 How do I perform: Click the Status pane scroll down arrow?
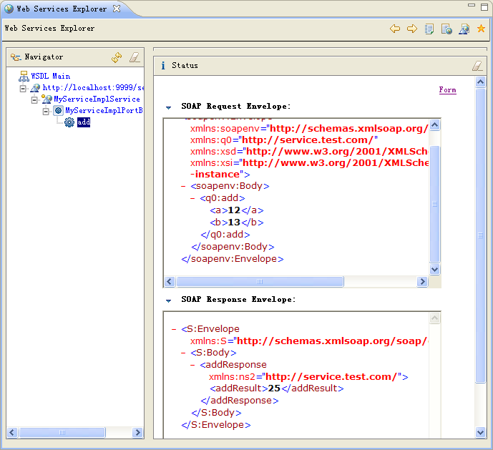click(x=480, y=432)
